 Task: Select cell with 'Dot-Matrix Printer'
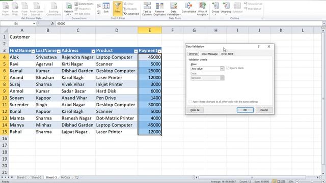[x=117, y=118]
